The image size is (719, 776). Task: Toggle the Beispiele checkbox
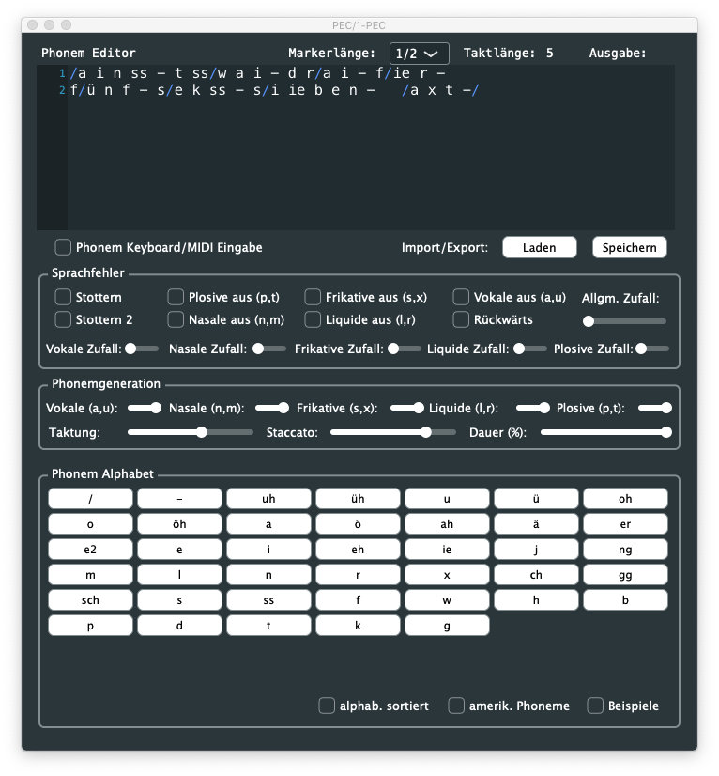(x=595, y=706)
